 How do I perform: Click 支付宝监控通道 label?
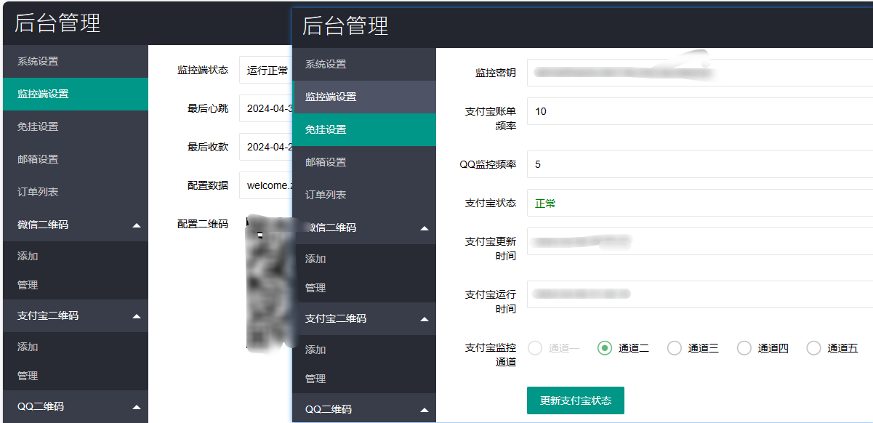click(x=491, y=355)
